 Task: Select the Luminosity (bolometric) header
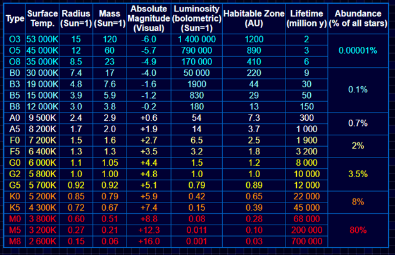pyautogui.click(x=197, y=18)
